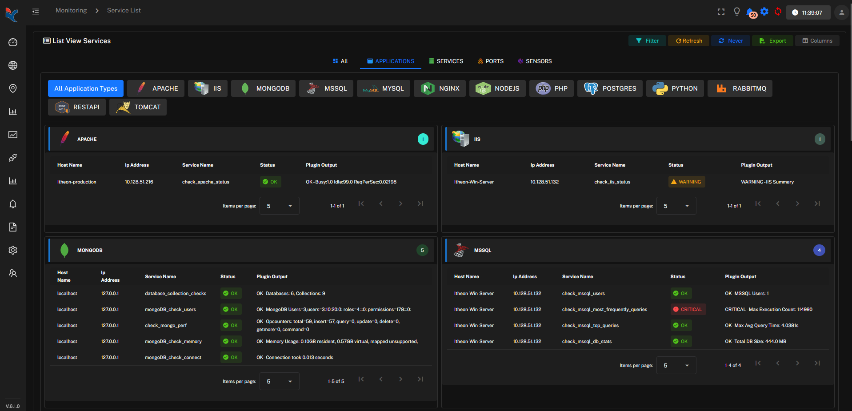Filter by PYTHON application type
Screen dimensions: 852x411
[x=675, y=88]
